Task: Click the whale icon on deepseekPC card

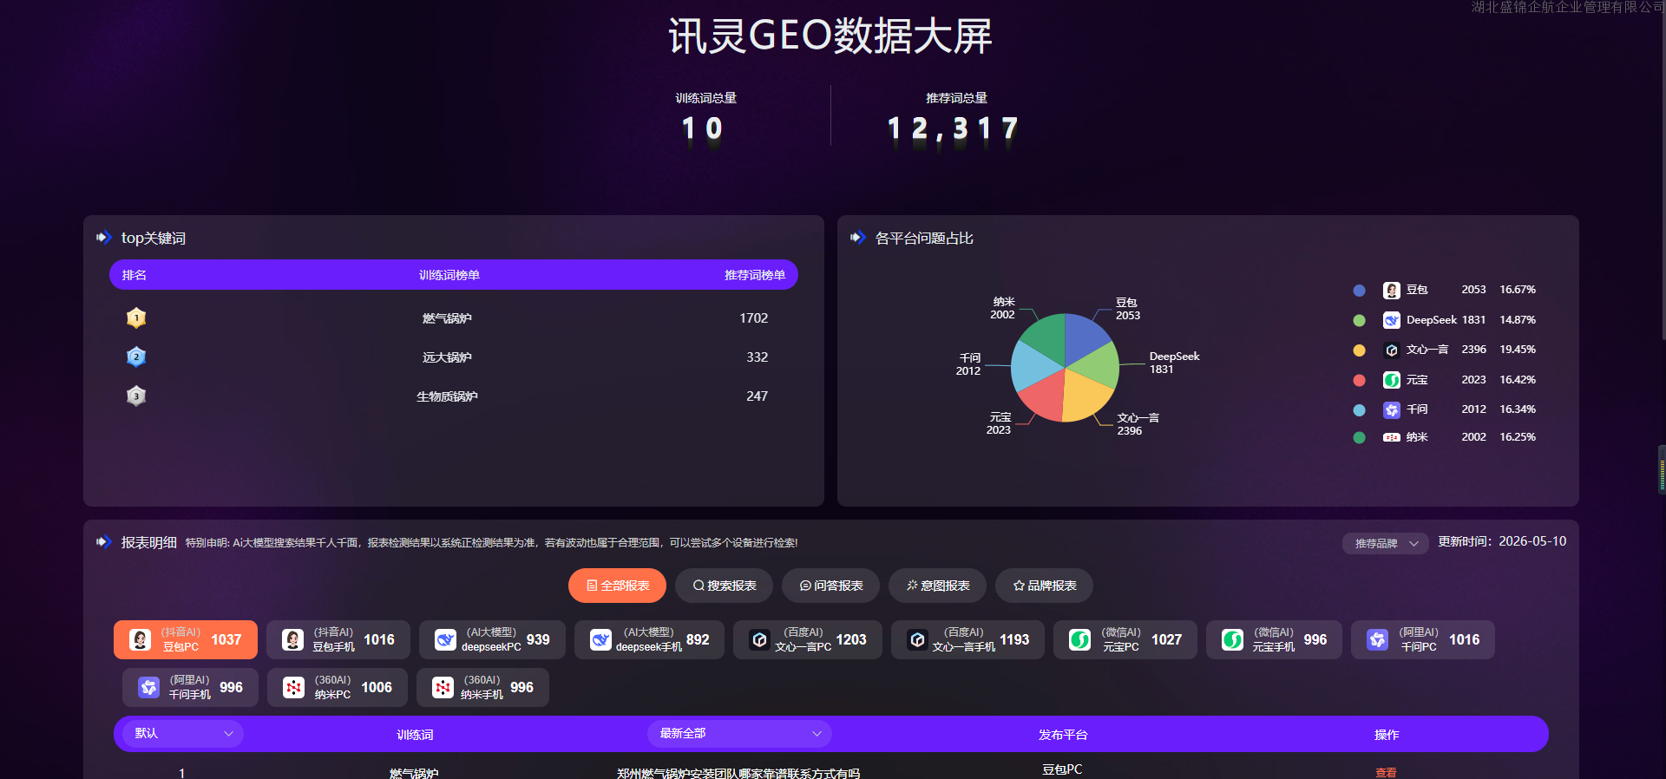Action: (x=446, y=640)
